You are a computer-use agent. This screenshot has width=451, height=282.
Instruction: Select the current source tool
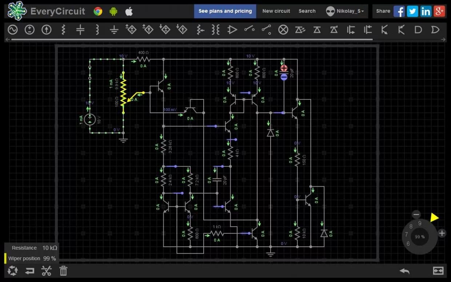tap(46, 29)
